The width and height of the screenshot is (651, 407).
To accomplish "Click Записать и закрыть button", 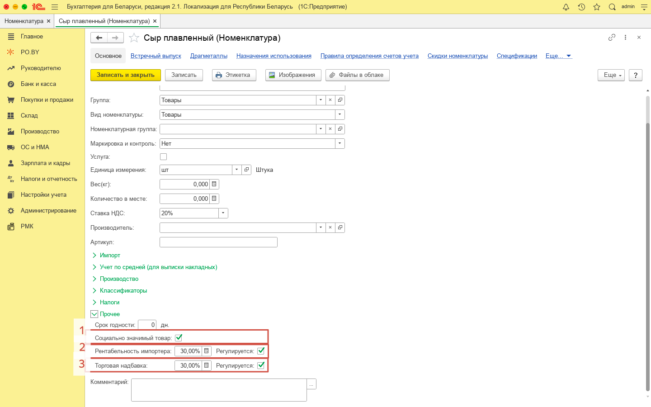I will (x=126, y=75).
